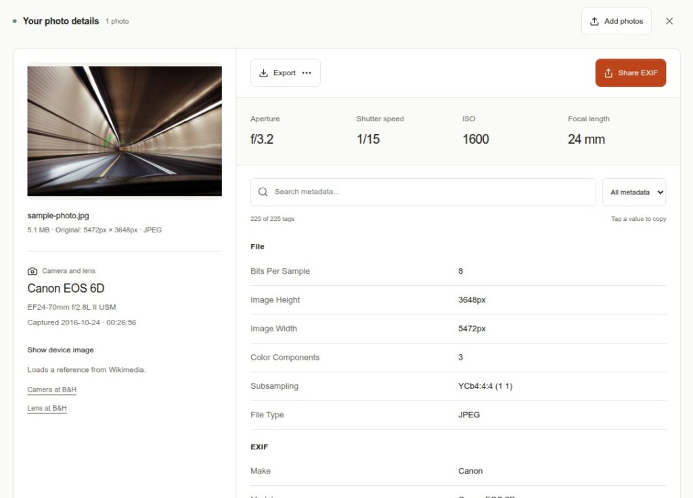
Task: Click the Subsampling row label
Action: pos(274,386)
